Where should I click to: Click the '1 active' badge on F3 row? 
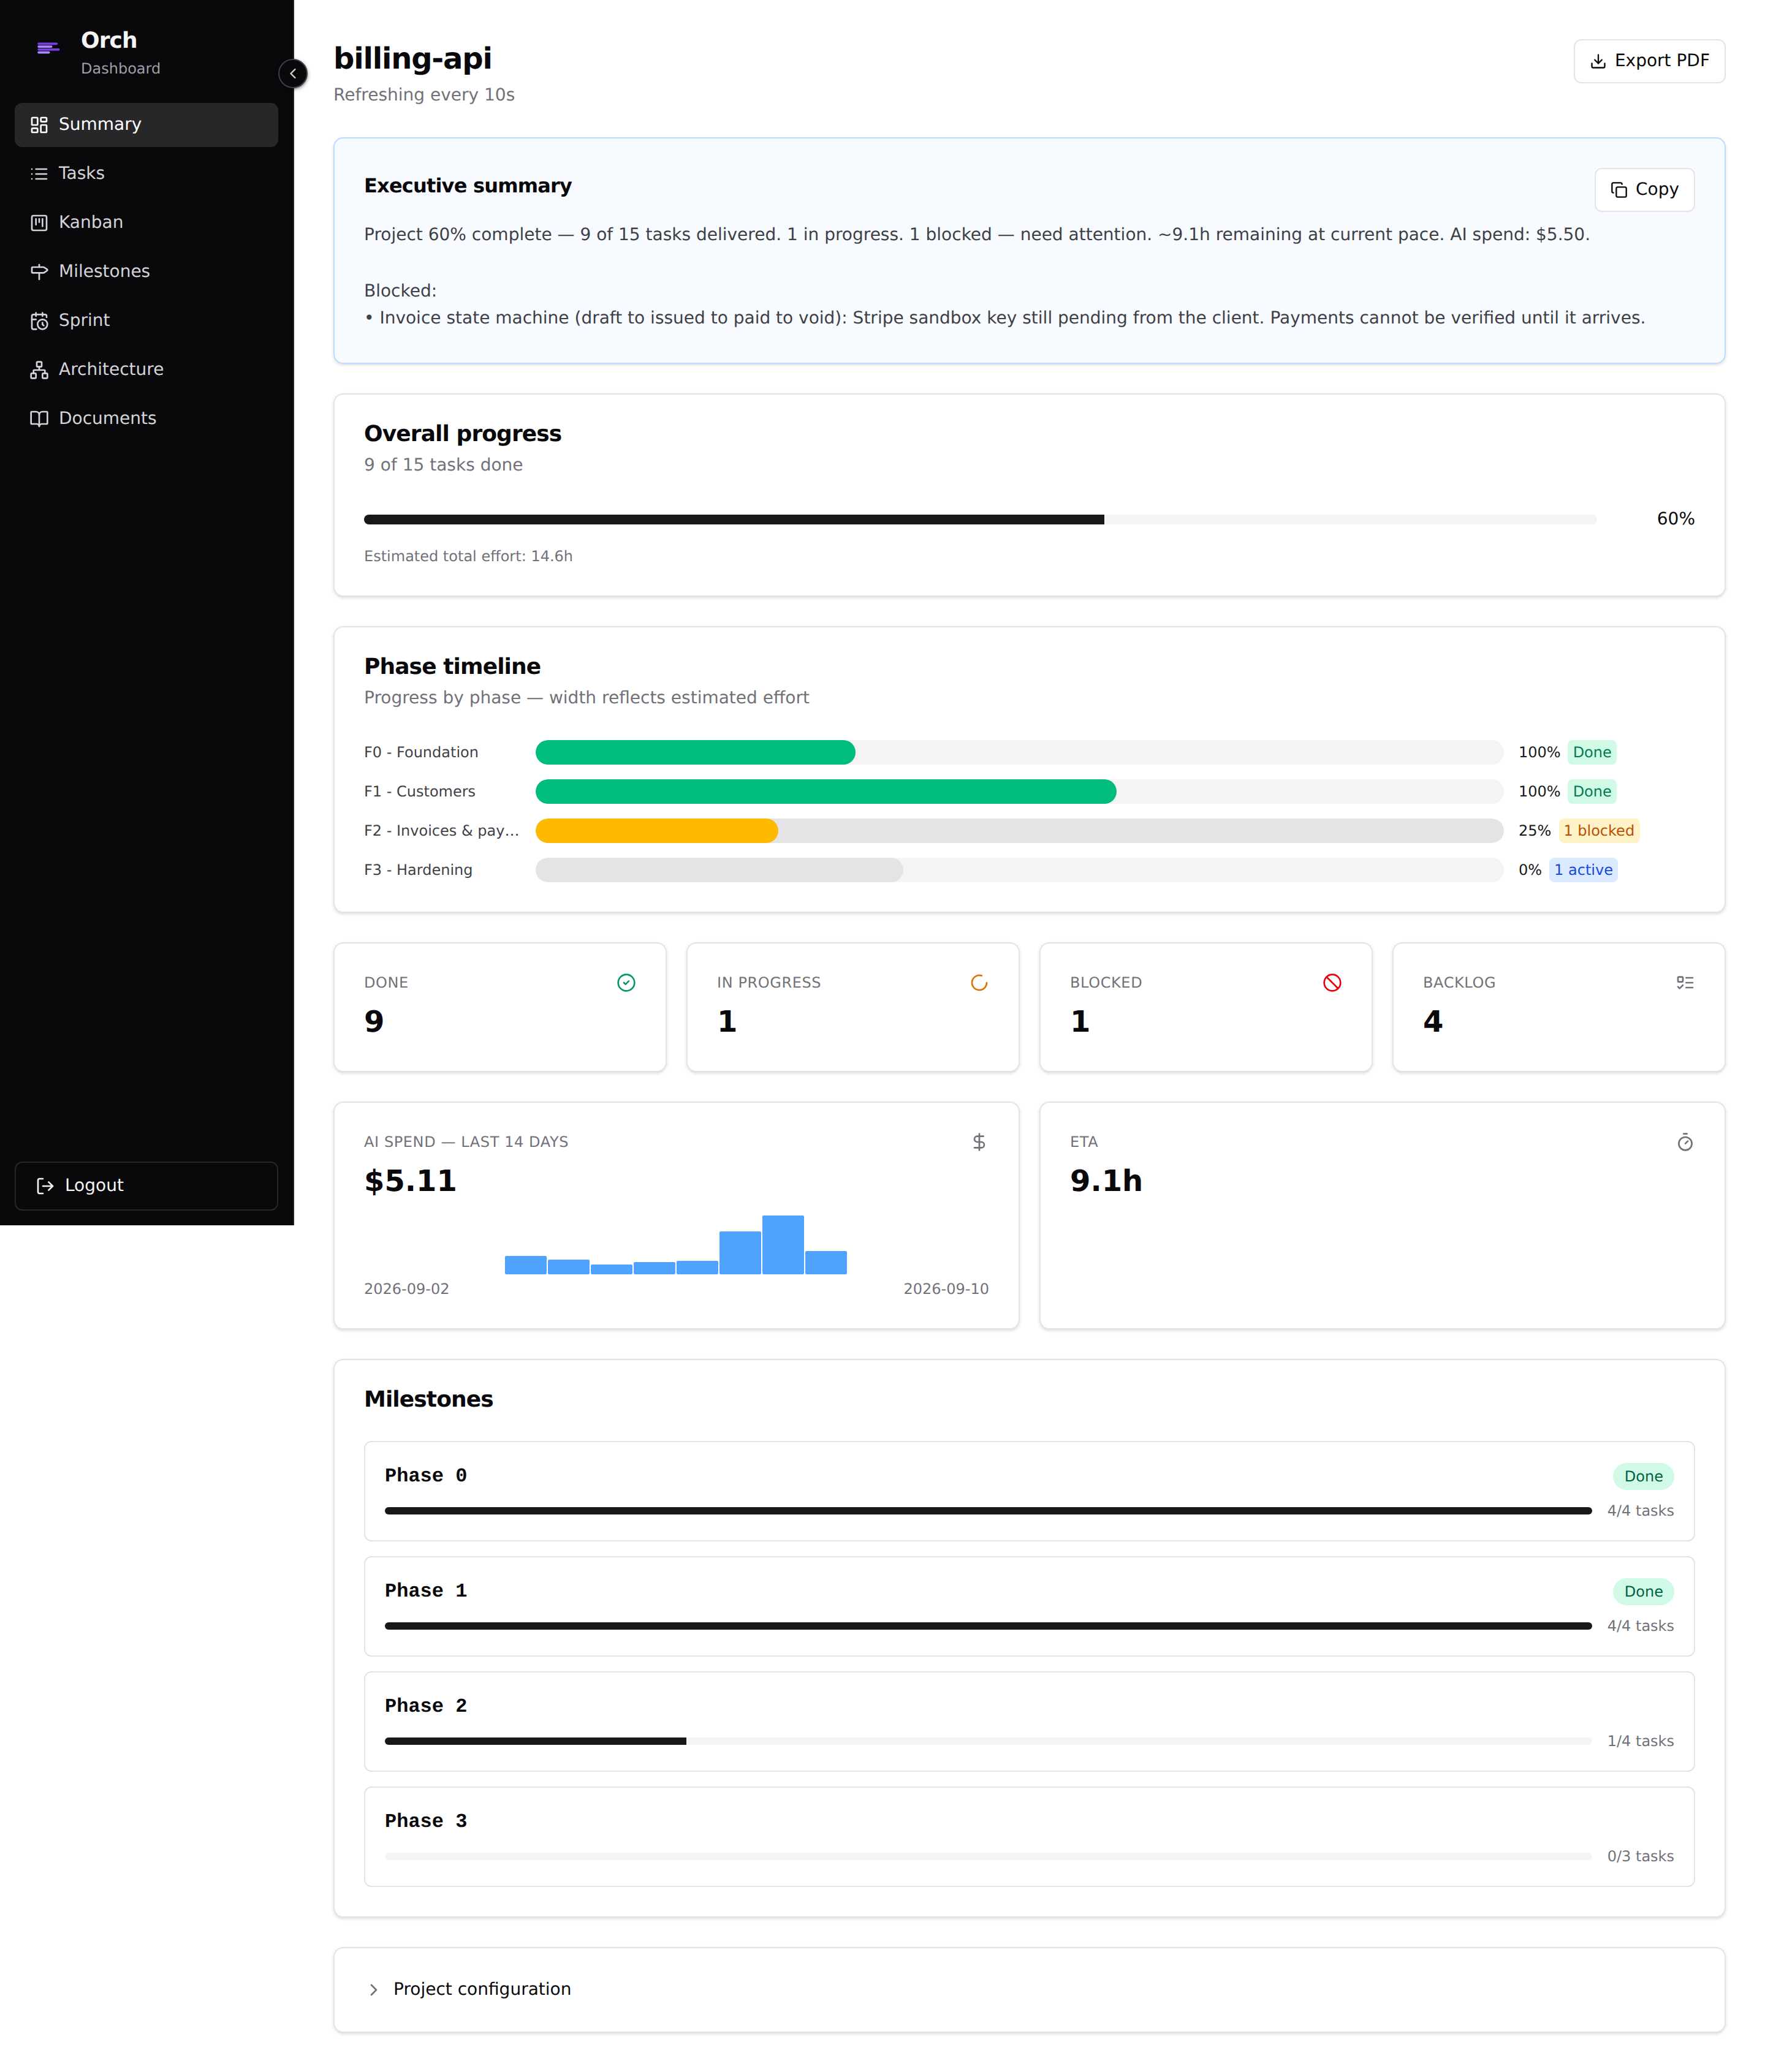pyautogui.click(x=1583, y=870)
